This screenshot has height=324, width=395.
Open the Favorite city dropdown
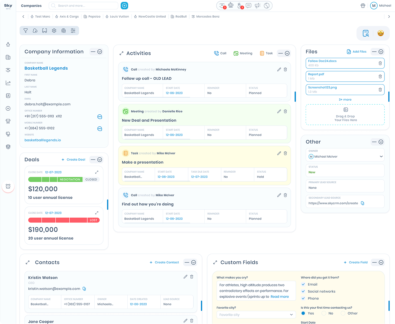click(291, 315)
